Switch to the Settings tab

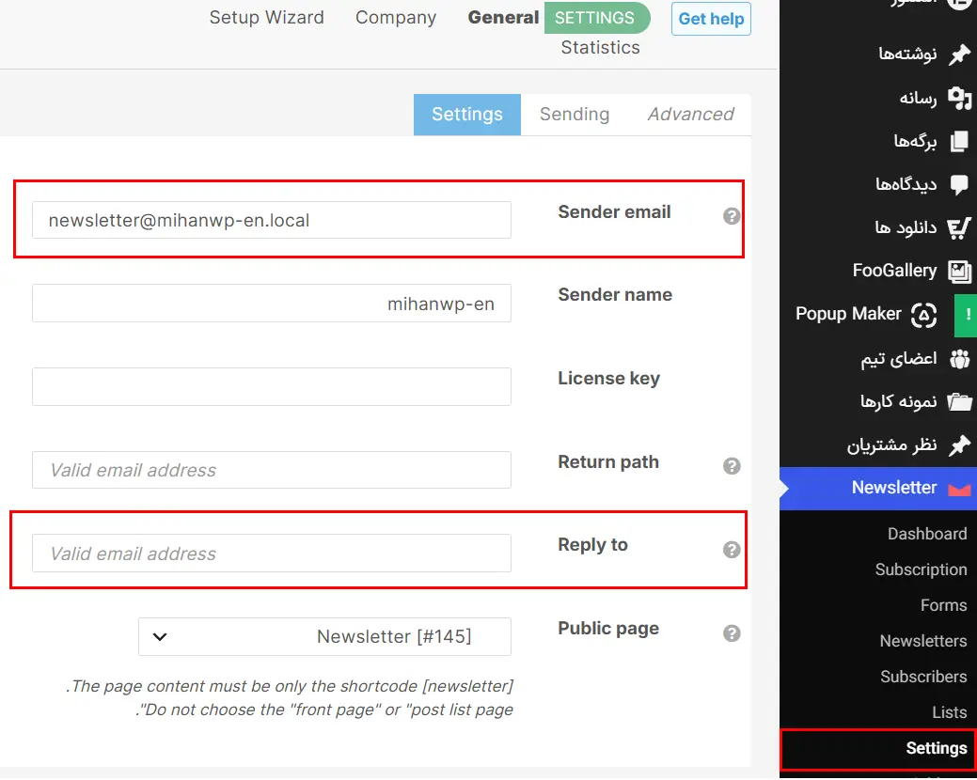pos(467,115)
